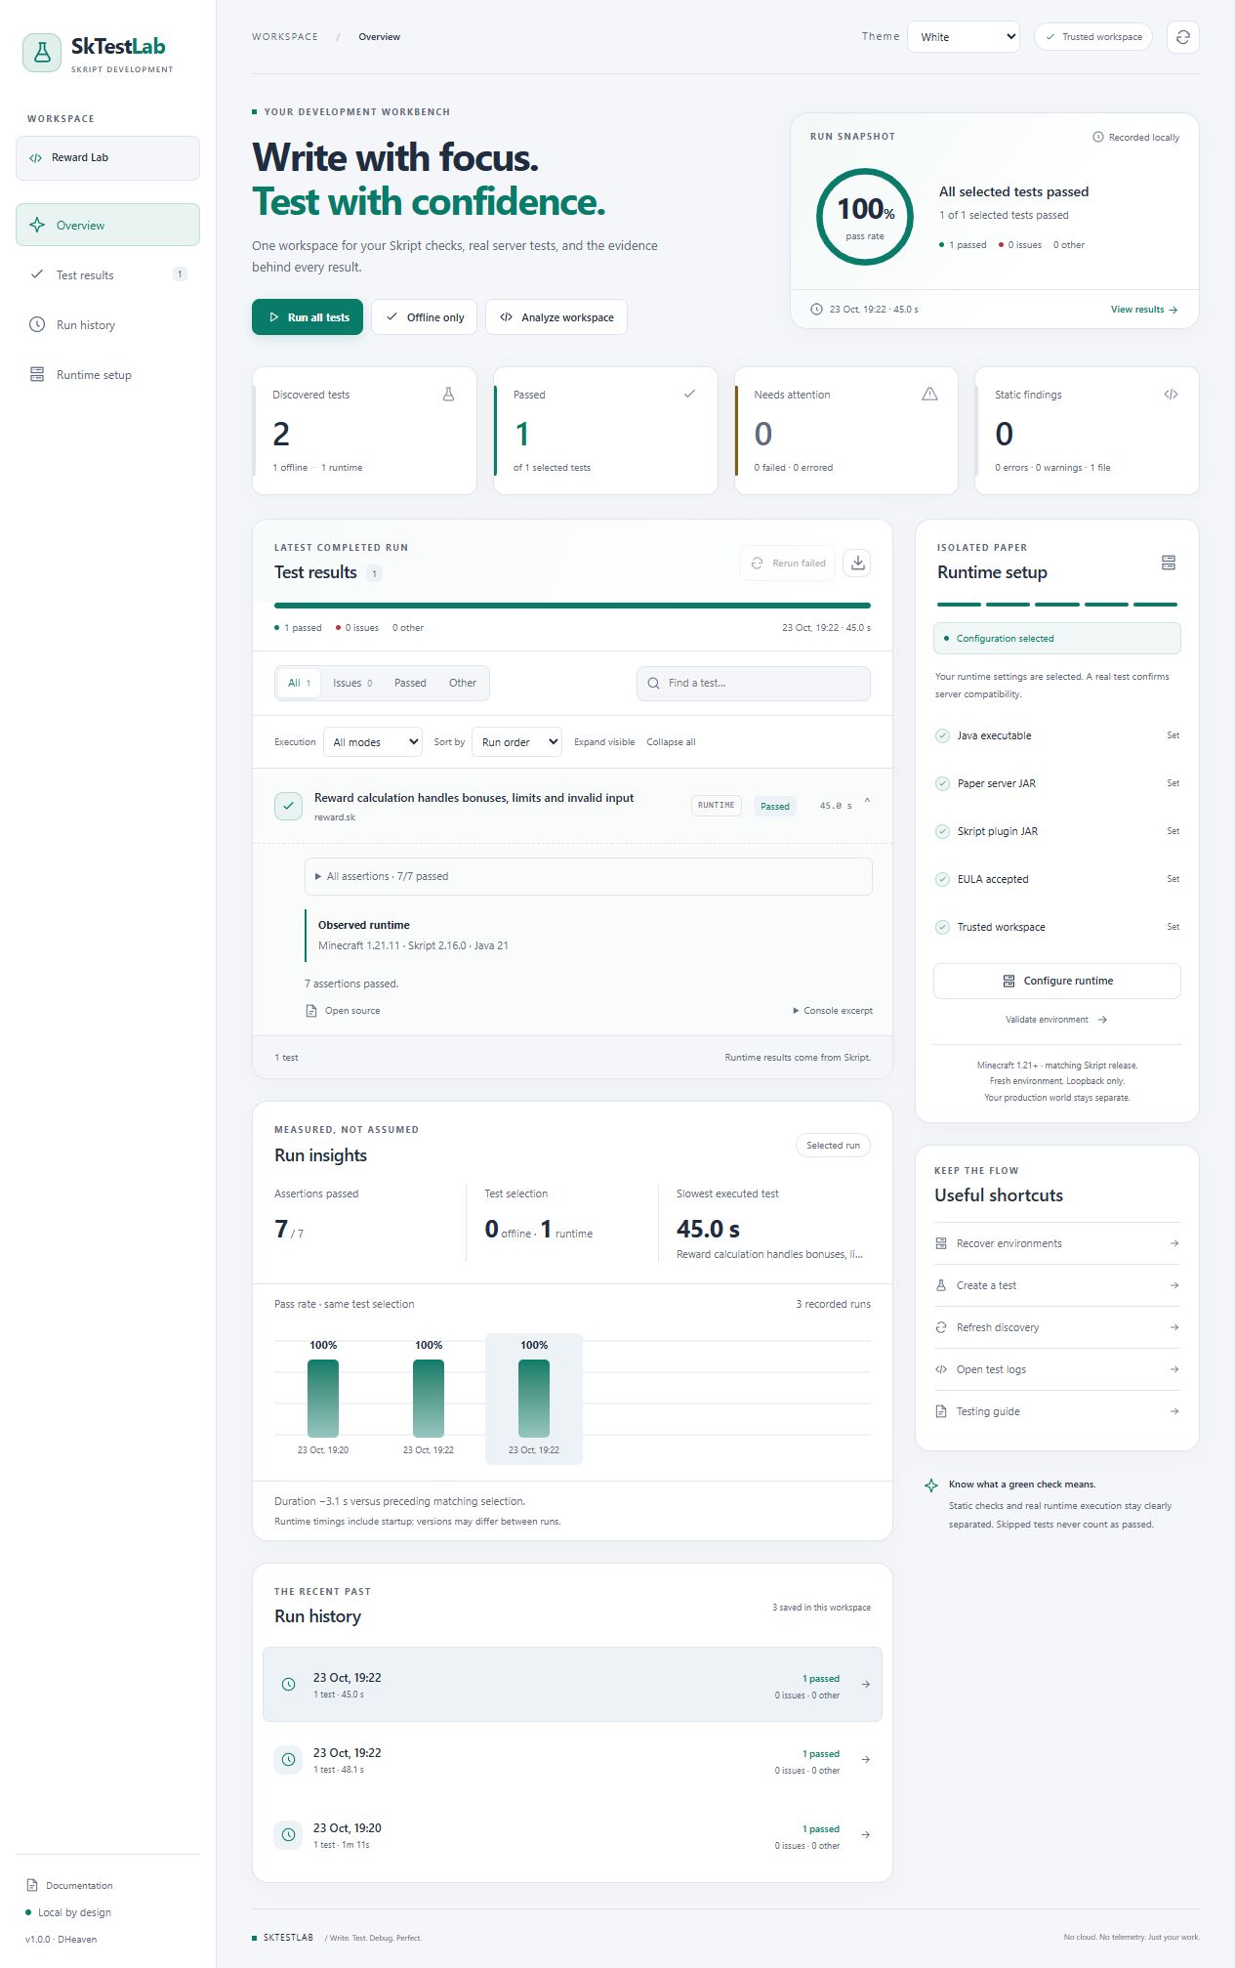Click the clock icon beside Recorded locally
Screen dimensions: 1235x1968
pos(1098,137)
